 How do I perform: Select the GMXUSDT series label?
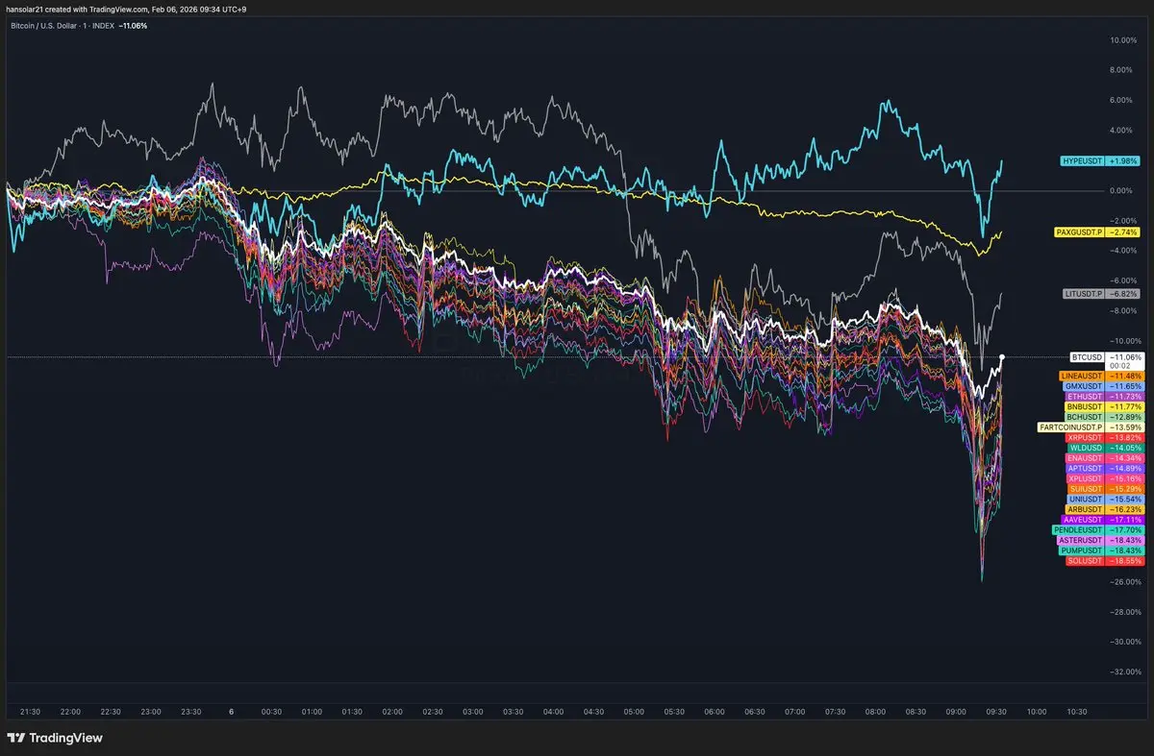[x=1083, y=386]
